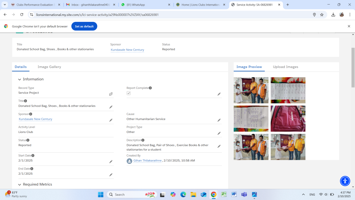Viewport: 355px width, 200px height.
Task: Open Kundasale New Century link in header
Action: tap(127, 50)
